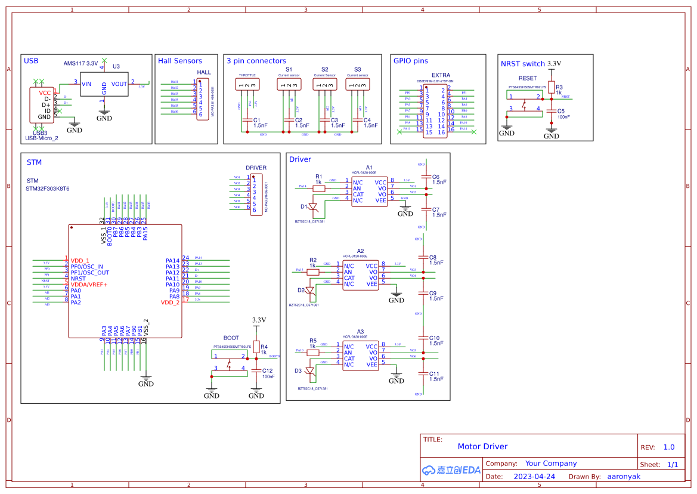
Task: Click the THROTTLE 3-pin connector
Action: (247, 85)
